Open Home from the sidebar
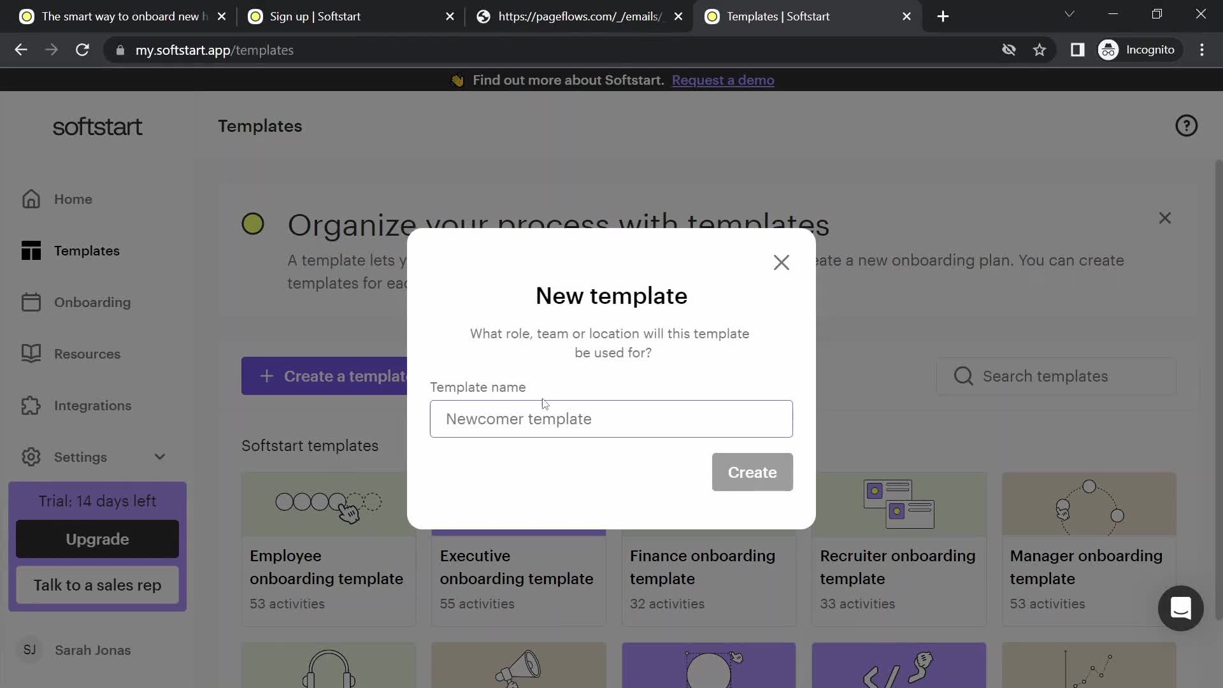This screenshot has width=1223, height=688. point(73,199)
